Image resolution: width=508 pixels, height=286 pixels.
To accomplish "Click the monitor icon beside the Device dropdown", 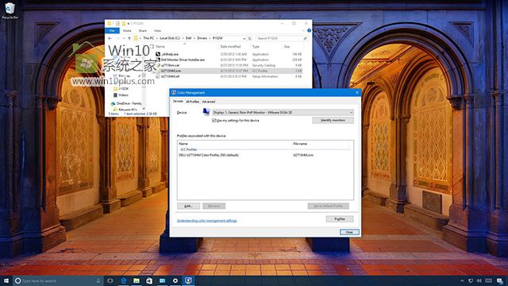I will point(206,112).
